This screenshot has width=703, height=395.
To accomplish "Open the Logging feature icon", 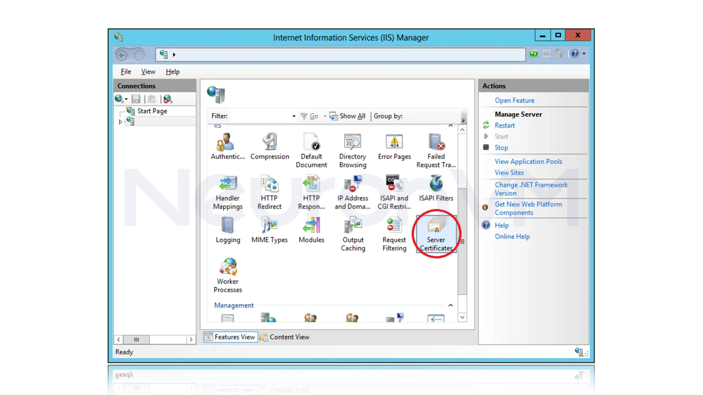I will point(228,230).
